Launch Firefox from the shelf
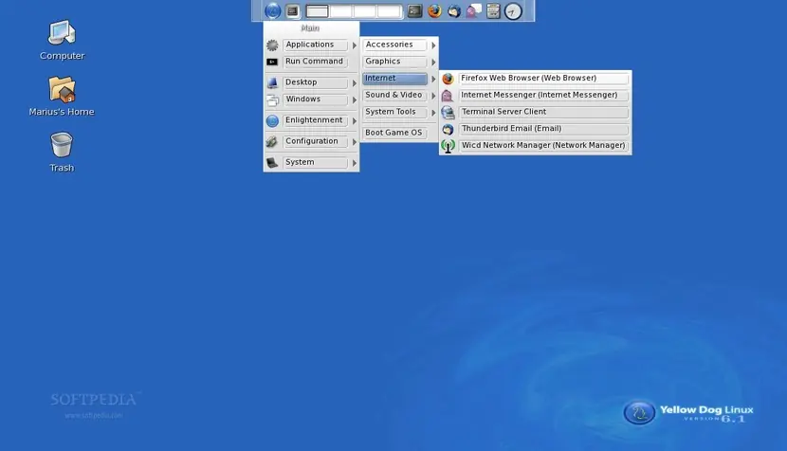Screen dimensions: 787x451 tap(434, 11)
